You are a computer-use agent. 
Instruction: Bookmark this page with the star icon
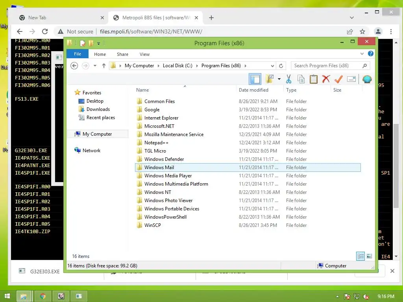tap(362, 31)
